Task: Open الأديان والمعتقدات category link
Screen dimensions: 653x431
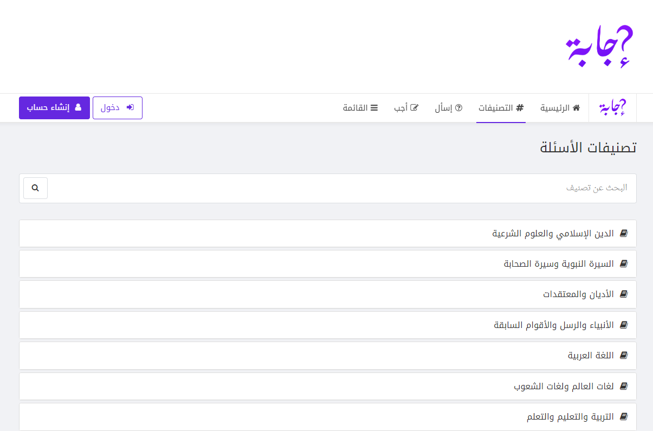Action: pyautogui.click(x=578, y=294)
